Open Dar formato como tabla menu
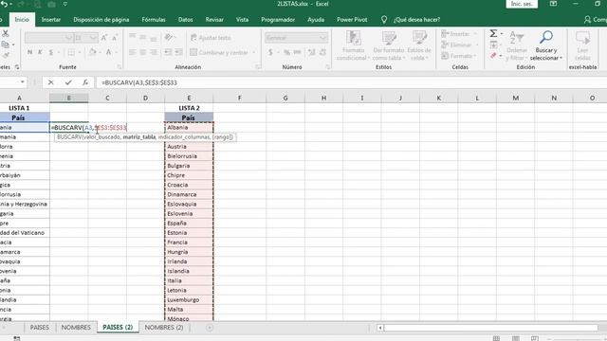The width and height of the screenshot is (607, 341). [389, 45]
